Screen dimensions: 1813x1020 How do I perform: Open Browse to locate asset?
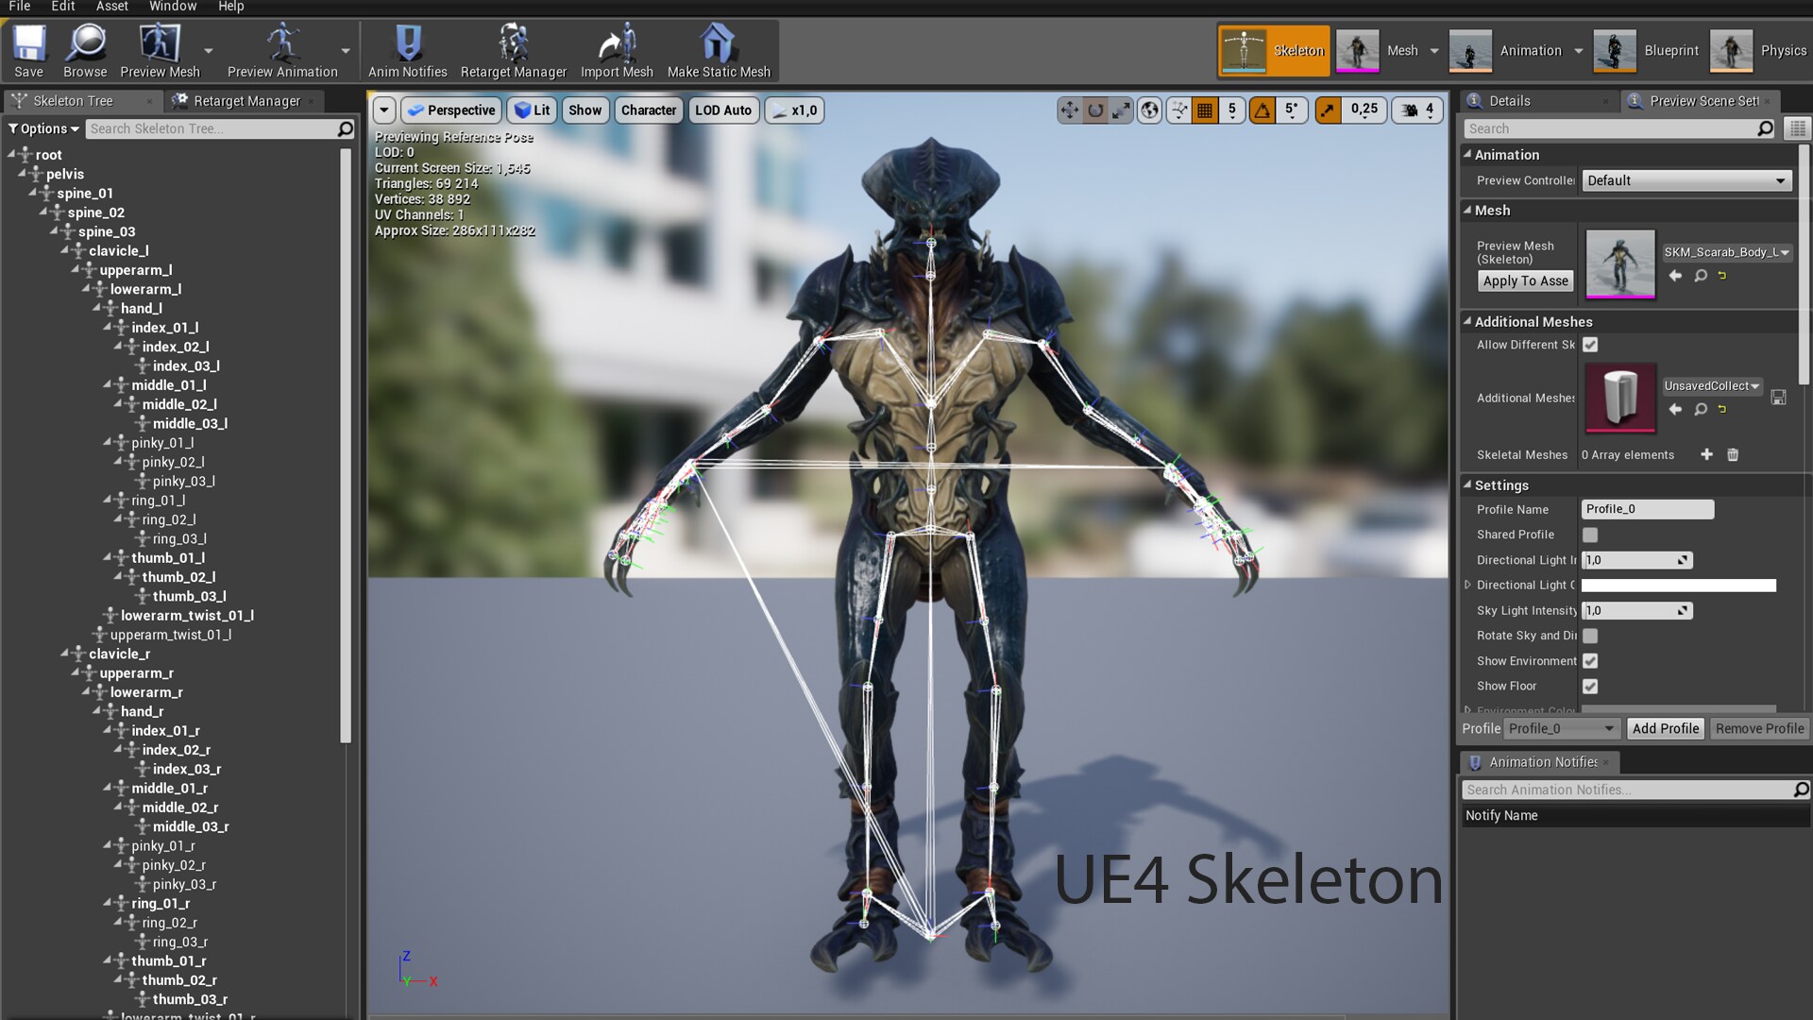point(85,51)
